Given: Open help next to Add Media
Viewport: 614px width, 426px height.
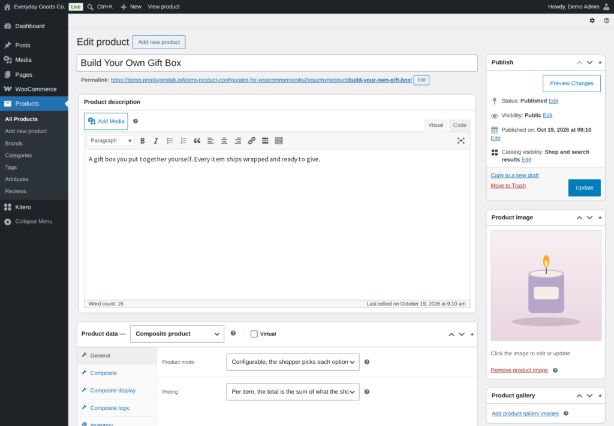Looking at the screenshot, I should pos(136,121).
